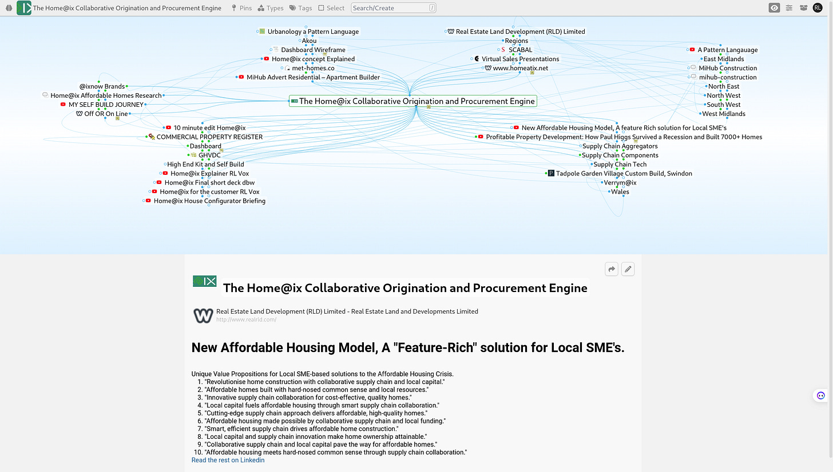Click the icon beside Urbanology a Pattern Language
The height and width of the screenshot is (472, 833).
pos(262,31)
